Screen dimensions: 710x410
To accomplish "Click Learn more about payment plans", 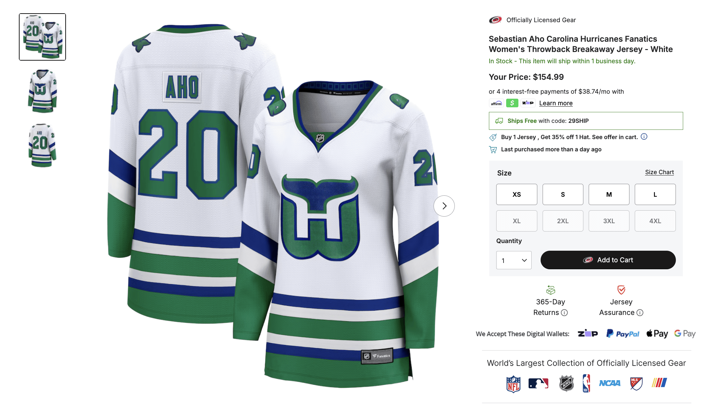I will pyautogui.click(x=556, y=103).
